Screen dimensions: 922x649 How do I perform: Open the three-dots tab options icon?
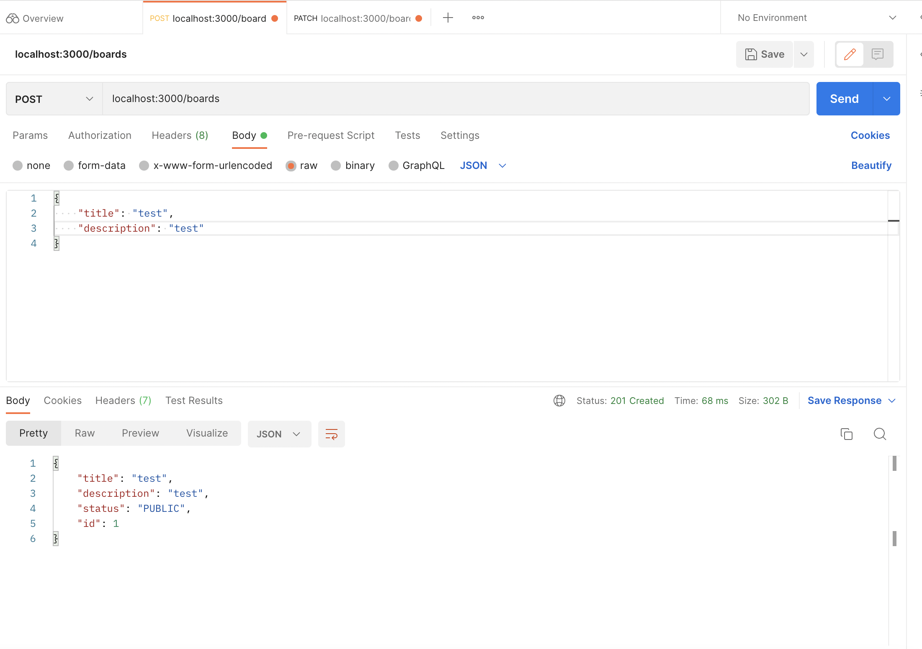478,18
